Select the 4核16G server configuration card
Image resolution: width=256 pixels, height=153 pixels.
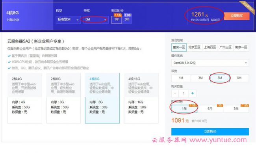coord(141,98)
